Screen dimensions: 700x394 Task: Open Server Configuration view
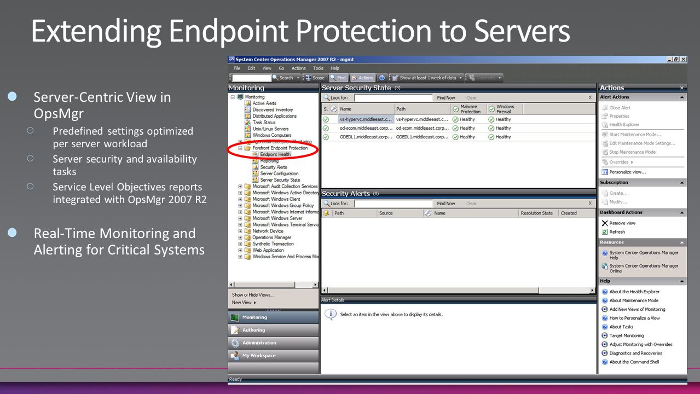click(x=279, y=173)
